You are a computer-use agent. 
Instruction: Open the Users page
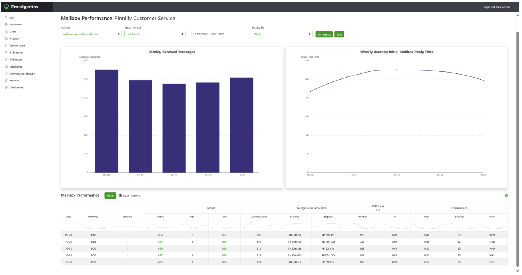coord(13,32)
